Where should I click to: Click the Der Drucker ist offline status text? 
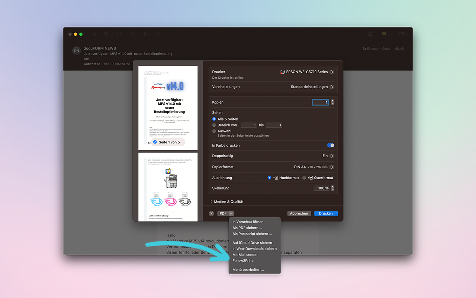pyautogui.click(x=228, y=78)
